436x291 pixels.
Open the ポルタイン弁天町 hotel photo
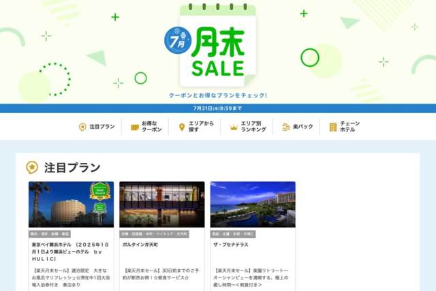click(162, 204)
